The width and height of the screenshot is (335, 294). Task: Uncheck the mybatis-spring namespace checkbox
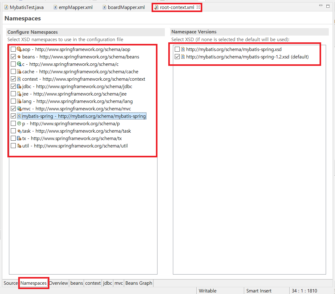[x=13, y=116]
